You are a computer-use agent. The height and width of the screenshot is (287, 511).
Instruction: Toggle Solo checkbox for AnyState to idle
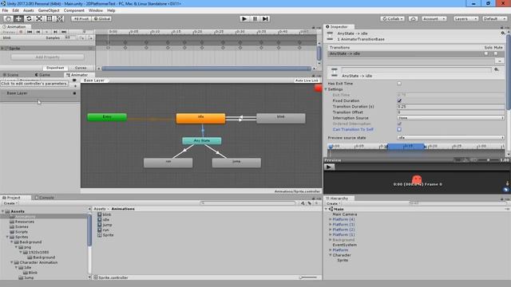pos(486,53)
